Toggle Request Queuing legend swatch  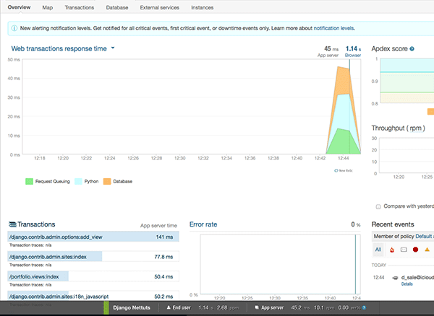click(x=29, y=181)
